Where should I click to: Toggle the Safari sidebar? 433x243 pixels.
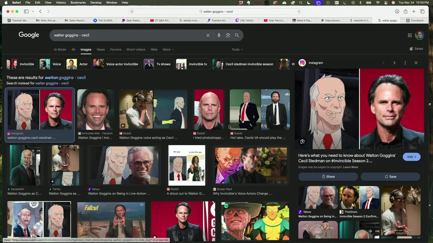click(26, 11)
